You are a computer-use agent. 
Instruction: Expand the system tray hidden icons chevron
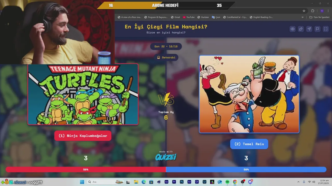[x=298, y=182]
